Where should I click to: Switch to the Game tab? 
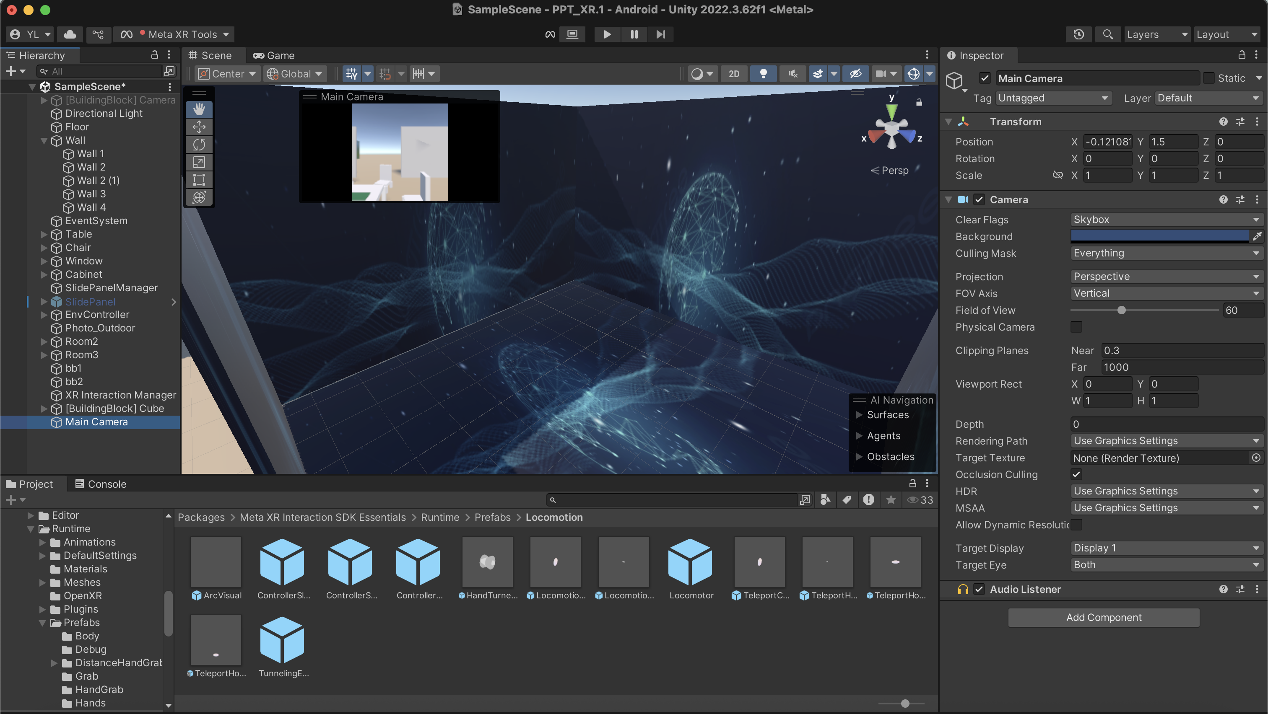coord(274,56)
